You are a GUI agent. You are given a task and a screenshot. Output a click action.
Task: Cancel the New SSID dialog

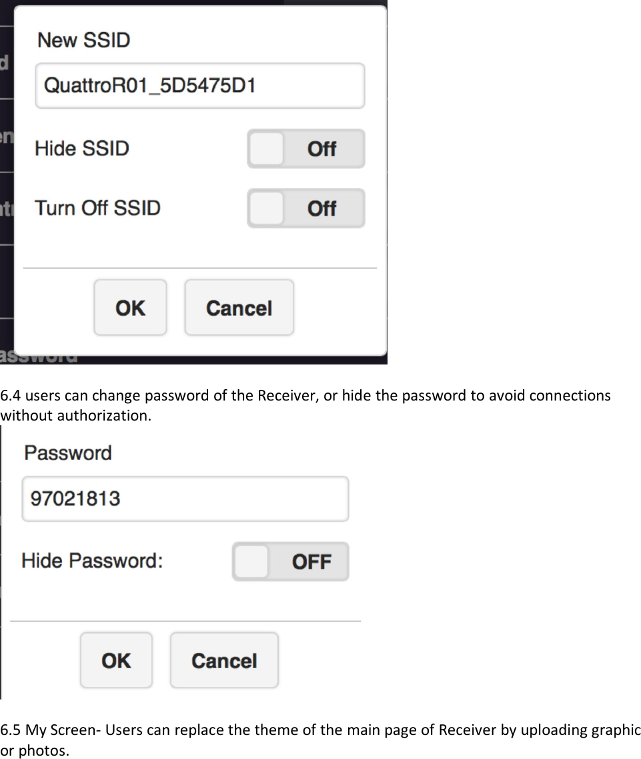[238, 308]
